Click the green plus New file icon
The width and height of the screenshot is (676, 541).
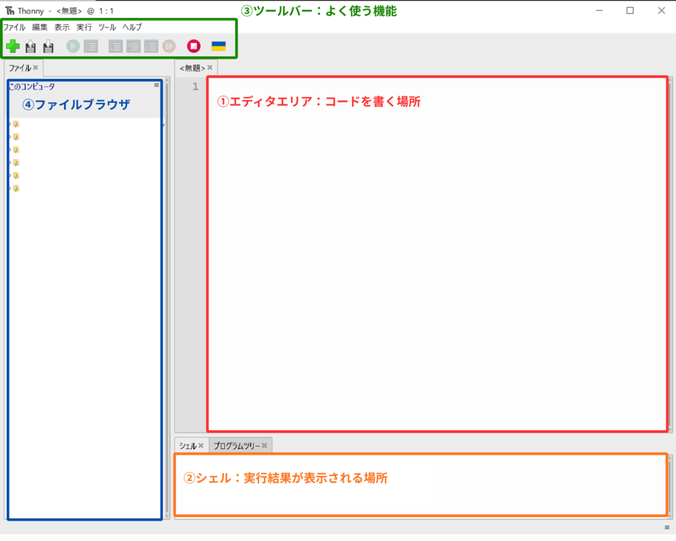coord(13,46)
